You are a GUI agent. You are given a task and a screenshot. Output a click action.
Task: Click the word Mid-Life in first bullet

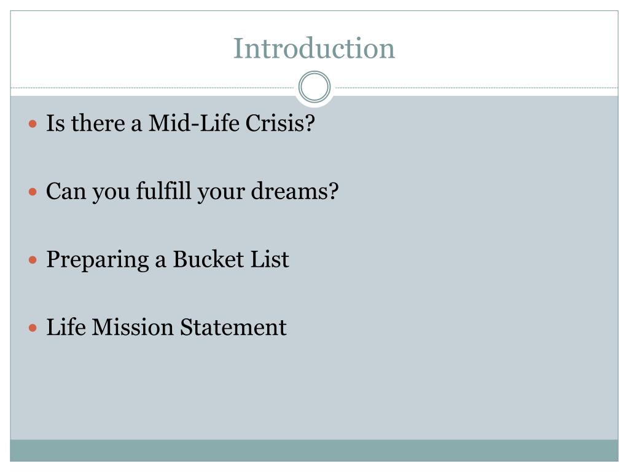click(193, 123)
